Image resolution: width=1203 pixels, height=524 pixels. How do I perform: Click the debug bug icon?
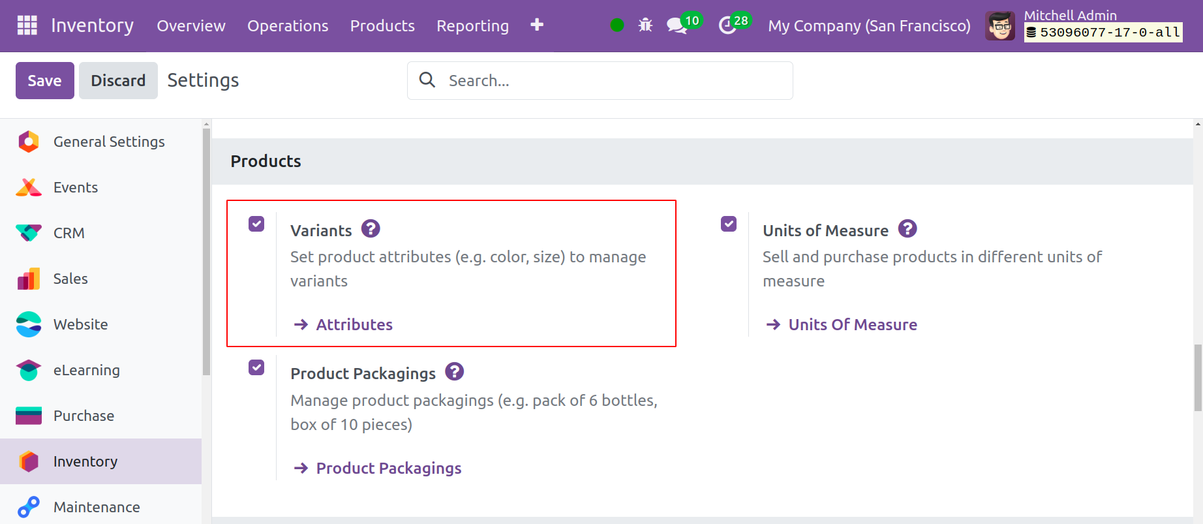[x=645, y=25]
